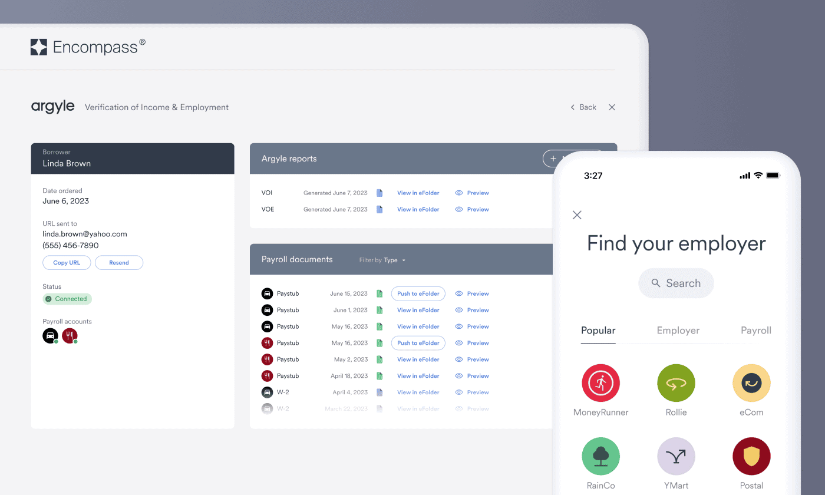View the VOI report in eFolder
Viewport: 825px width, 495px height.
[x=418, y=193]
